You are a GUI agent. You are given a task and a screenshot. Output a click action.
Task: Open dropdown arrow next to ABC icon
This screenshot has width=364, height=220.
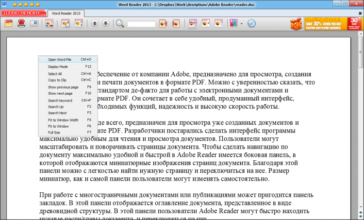click(x=241, y=24)
